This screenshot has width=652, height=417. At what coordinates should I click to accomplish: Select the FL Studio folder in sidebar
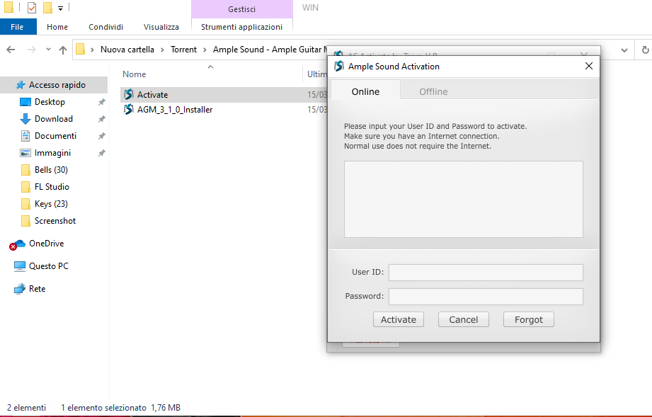tap(52, 187)
